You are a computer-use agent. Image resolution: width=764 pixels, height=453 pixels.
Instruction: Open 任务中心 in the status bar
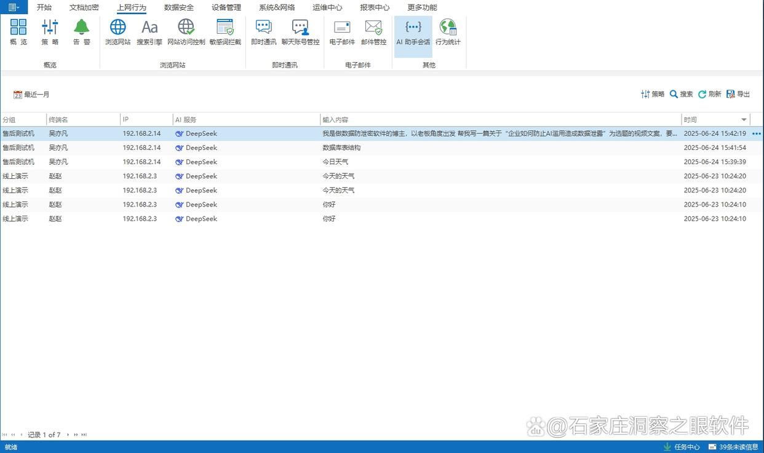pyautogui.click(x=682, y=447)
